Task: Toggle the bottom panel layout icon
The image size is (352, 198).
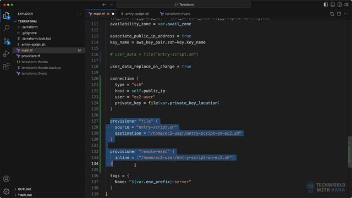Action: pyautogui.click(x=333, y=4)
